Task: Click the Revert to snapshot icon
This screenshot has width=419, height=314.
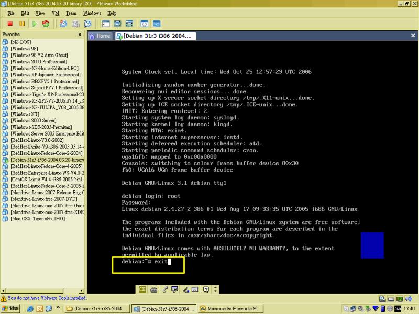Action: [75, 24]
